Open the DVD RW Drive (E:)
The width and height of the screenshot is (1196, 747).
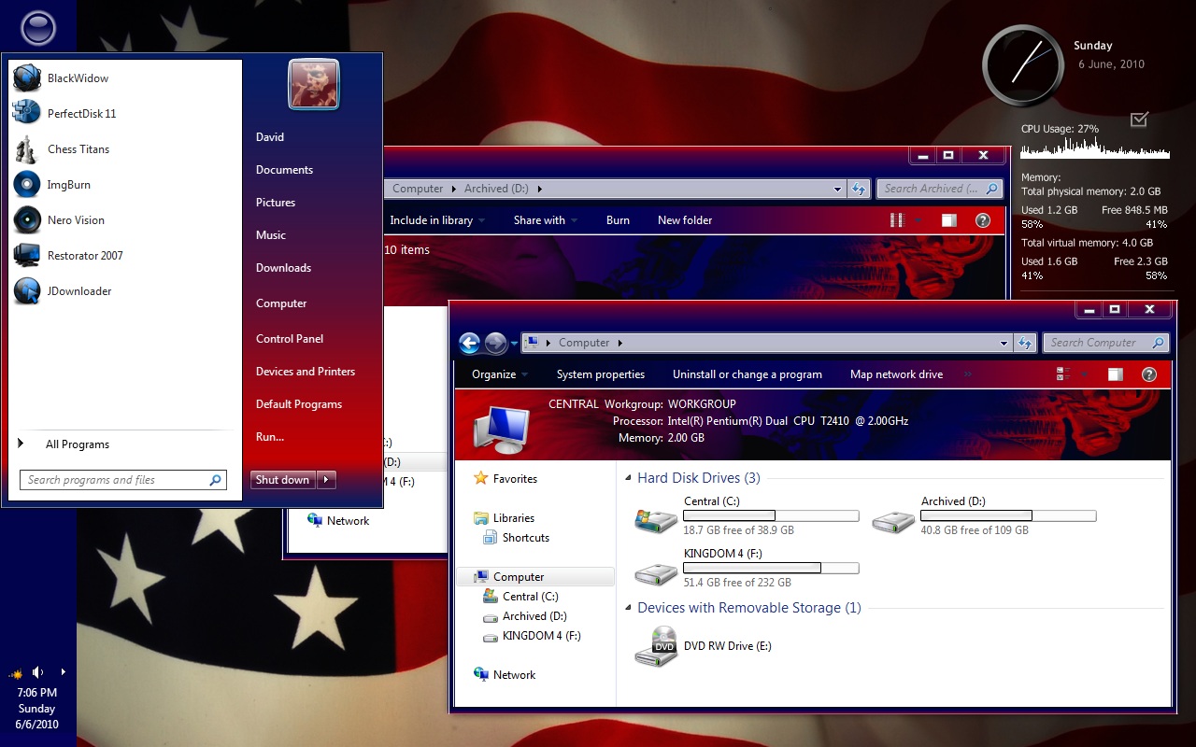click(728, 645)
